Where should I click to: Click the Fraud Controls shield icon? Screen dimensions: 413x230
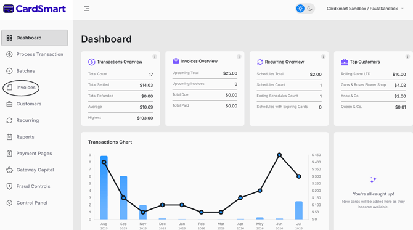tap(9, 186)
